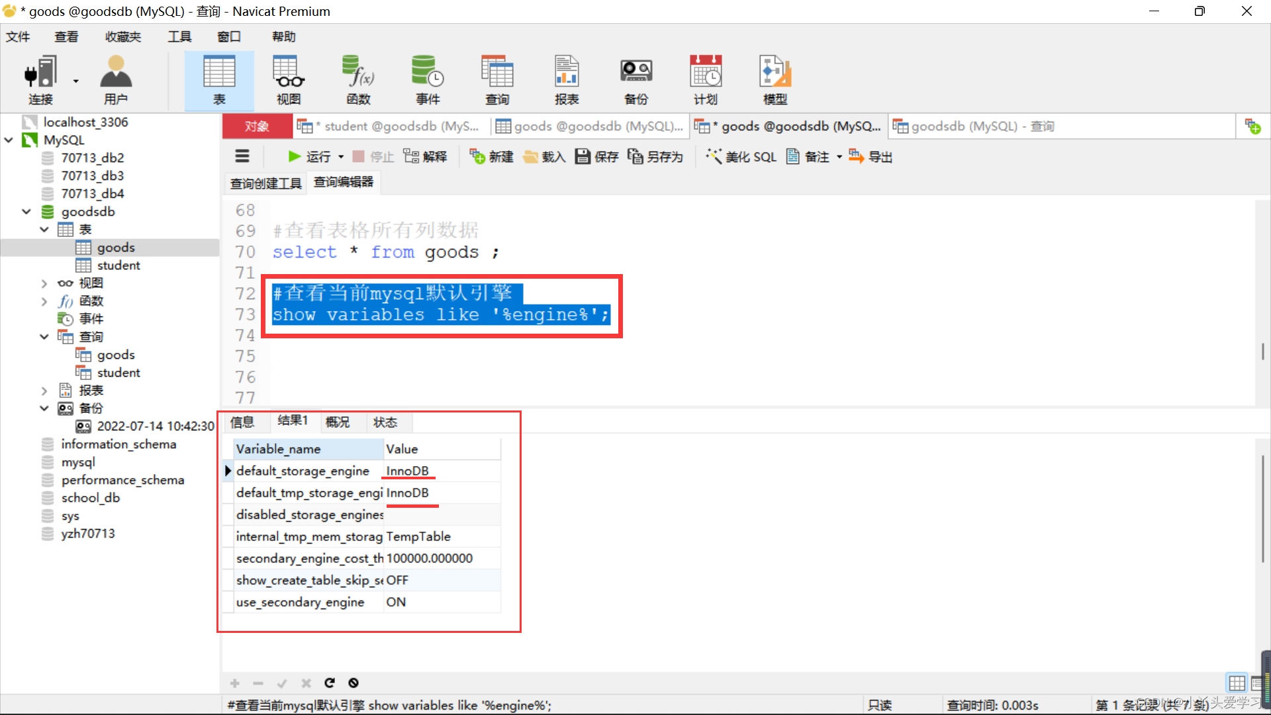
Task: Click the Variable_name column header
Action: pyautogui.click(x=308, y=449)
